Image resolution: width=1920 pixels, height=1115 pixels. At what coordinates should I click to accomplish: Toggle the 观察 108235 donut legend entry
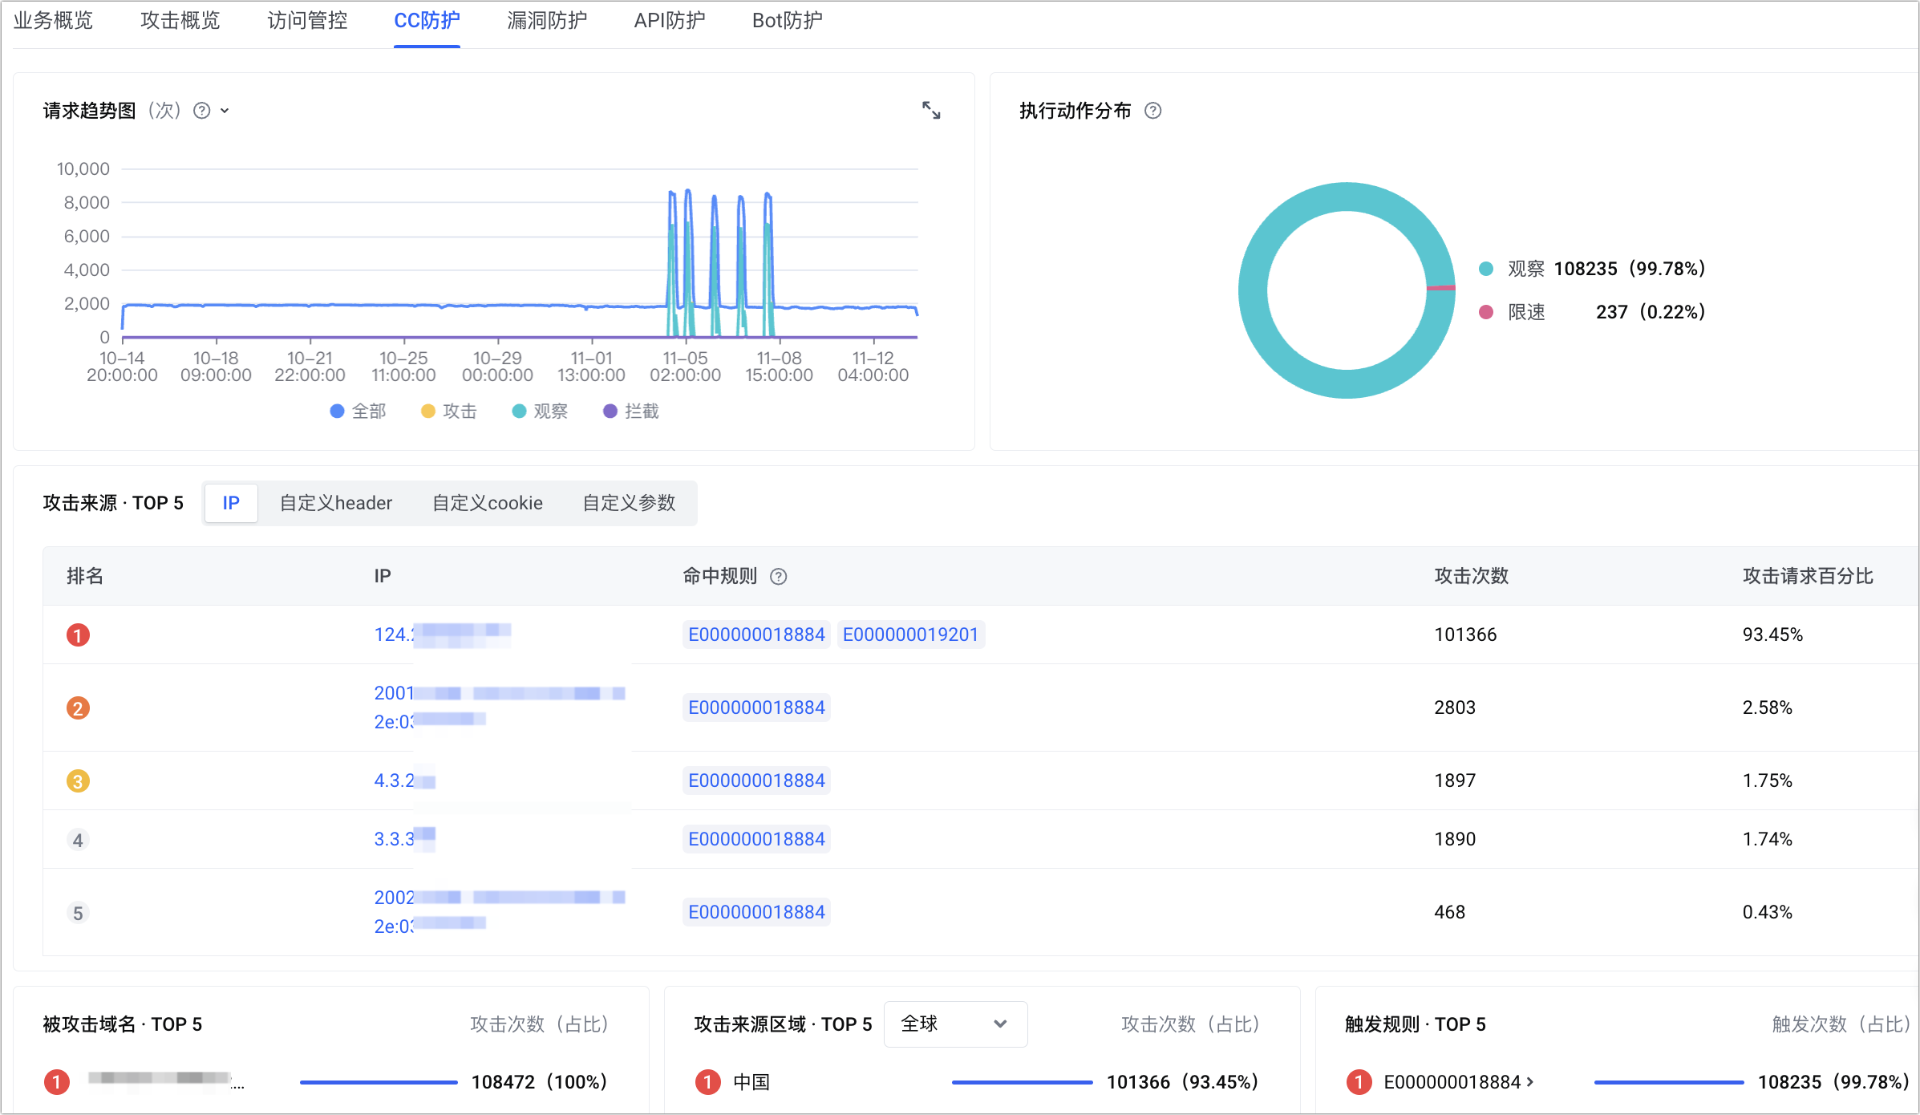pos(1592,269)
